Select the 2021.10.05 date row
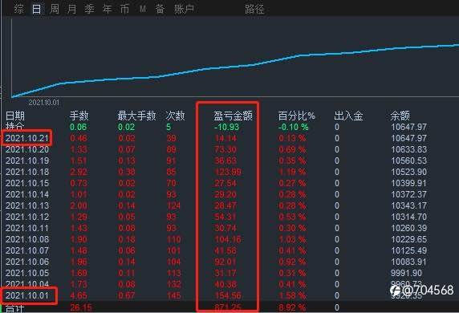Screen dimensions: 459x313 click(x=27, y=273)
